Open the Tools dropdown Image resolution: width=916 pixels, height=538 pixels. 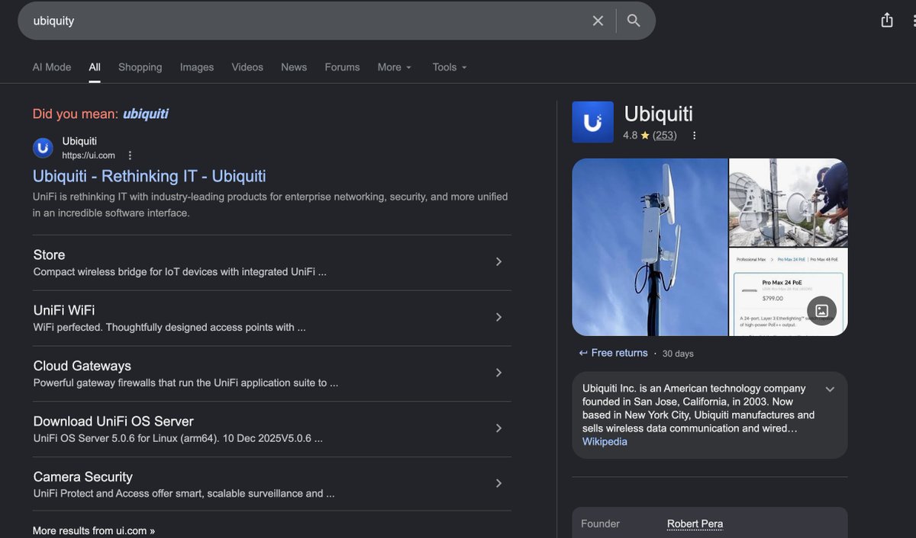[x=450, y=67]
